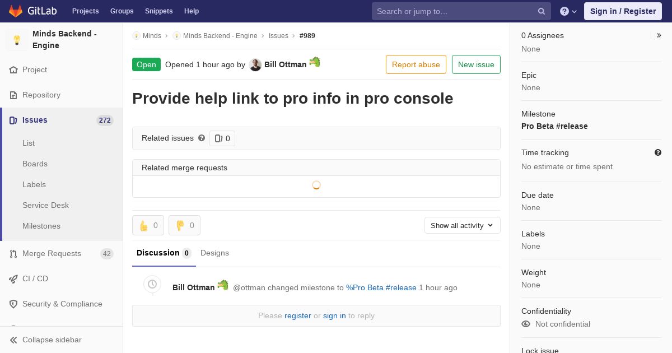
Task: Click the Pro Beta #release sidebar milestone
Action: [x=554, y=126]
